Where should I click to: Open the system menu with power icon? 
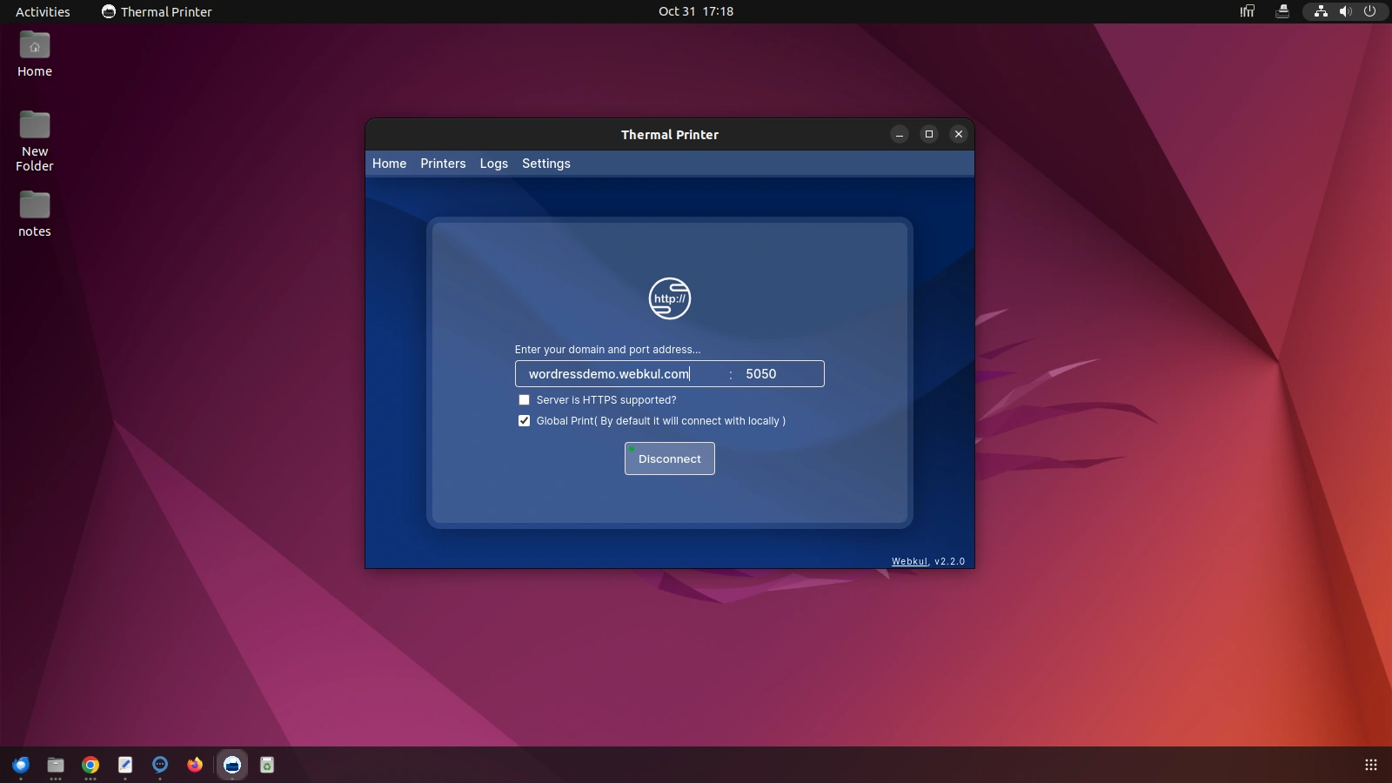tap(1369, 11)
